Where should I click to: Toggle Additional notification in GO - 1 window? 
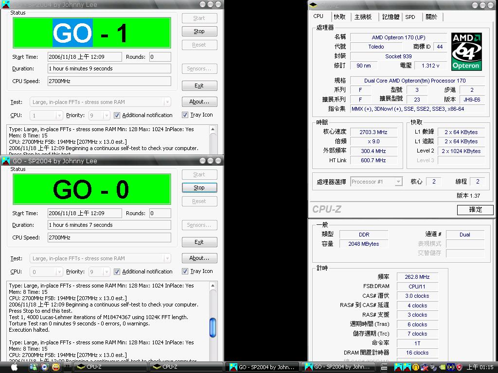click(x=117, y=115)
